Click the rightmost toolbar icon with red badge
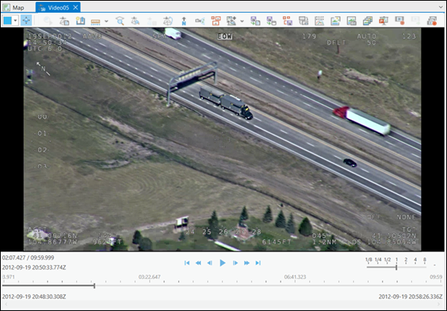This screenshot has height=311, width=447. pyautogui.click(x=431, y=21)
